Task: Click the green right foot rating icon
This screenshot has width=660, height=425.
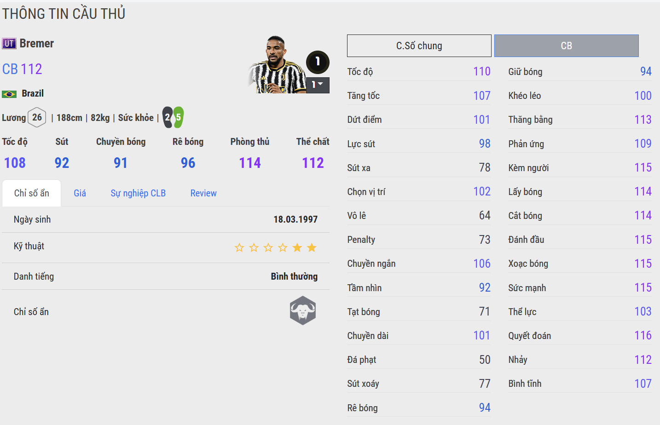Action: click(179, 117)
